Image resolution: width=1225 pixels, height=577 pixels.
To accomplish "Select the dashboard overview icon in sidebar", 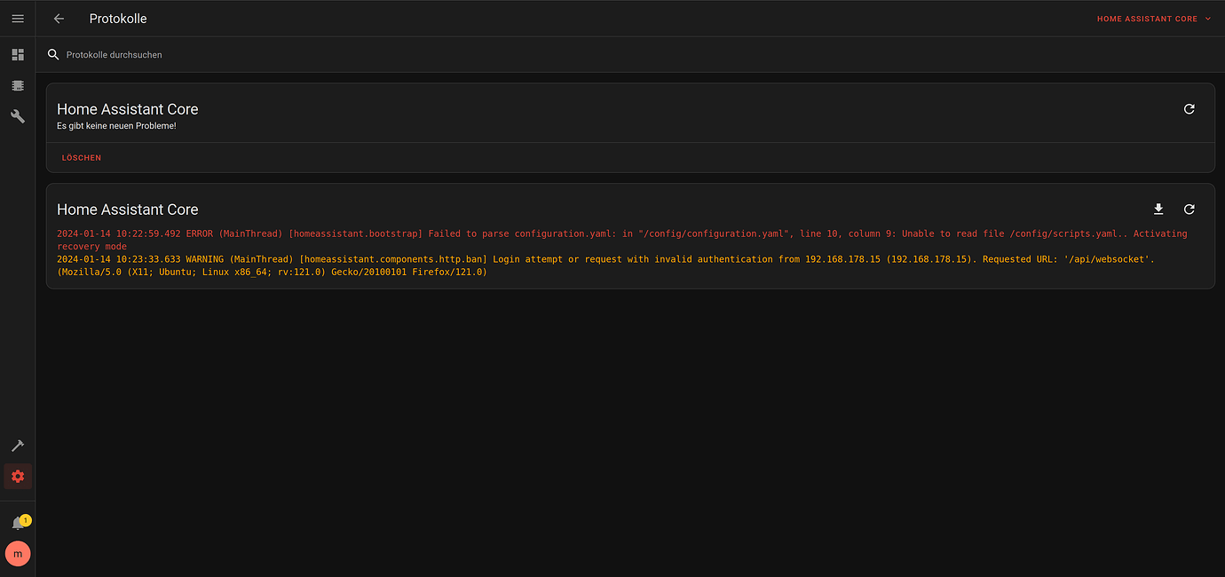I will (18, 54).
